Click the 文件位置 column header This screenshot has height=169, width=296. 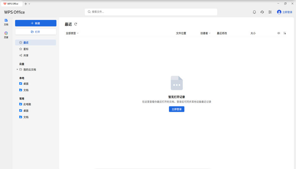[x=181, y=33]
